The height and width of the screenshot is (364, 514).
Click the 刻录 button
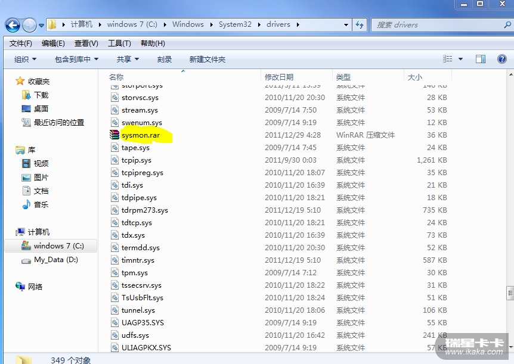(x=164, y=60)
